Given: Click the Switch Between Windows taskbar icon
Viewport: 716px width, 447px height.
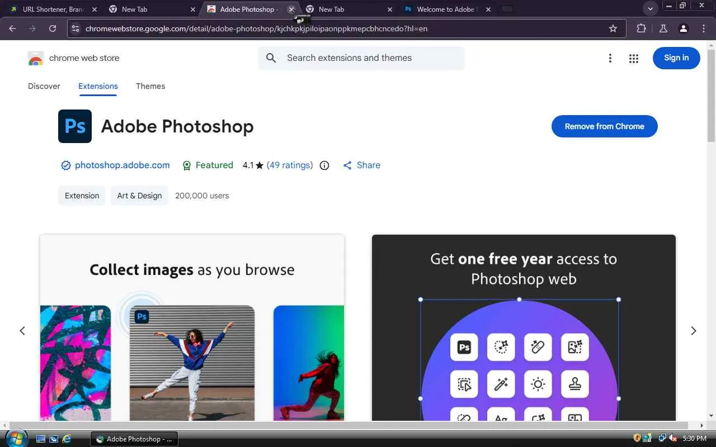Looking at the screenshot, I should pyautogui.click(x=54, y=439).
